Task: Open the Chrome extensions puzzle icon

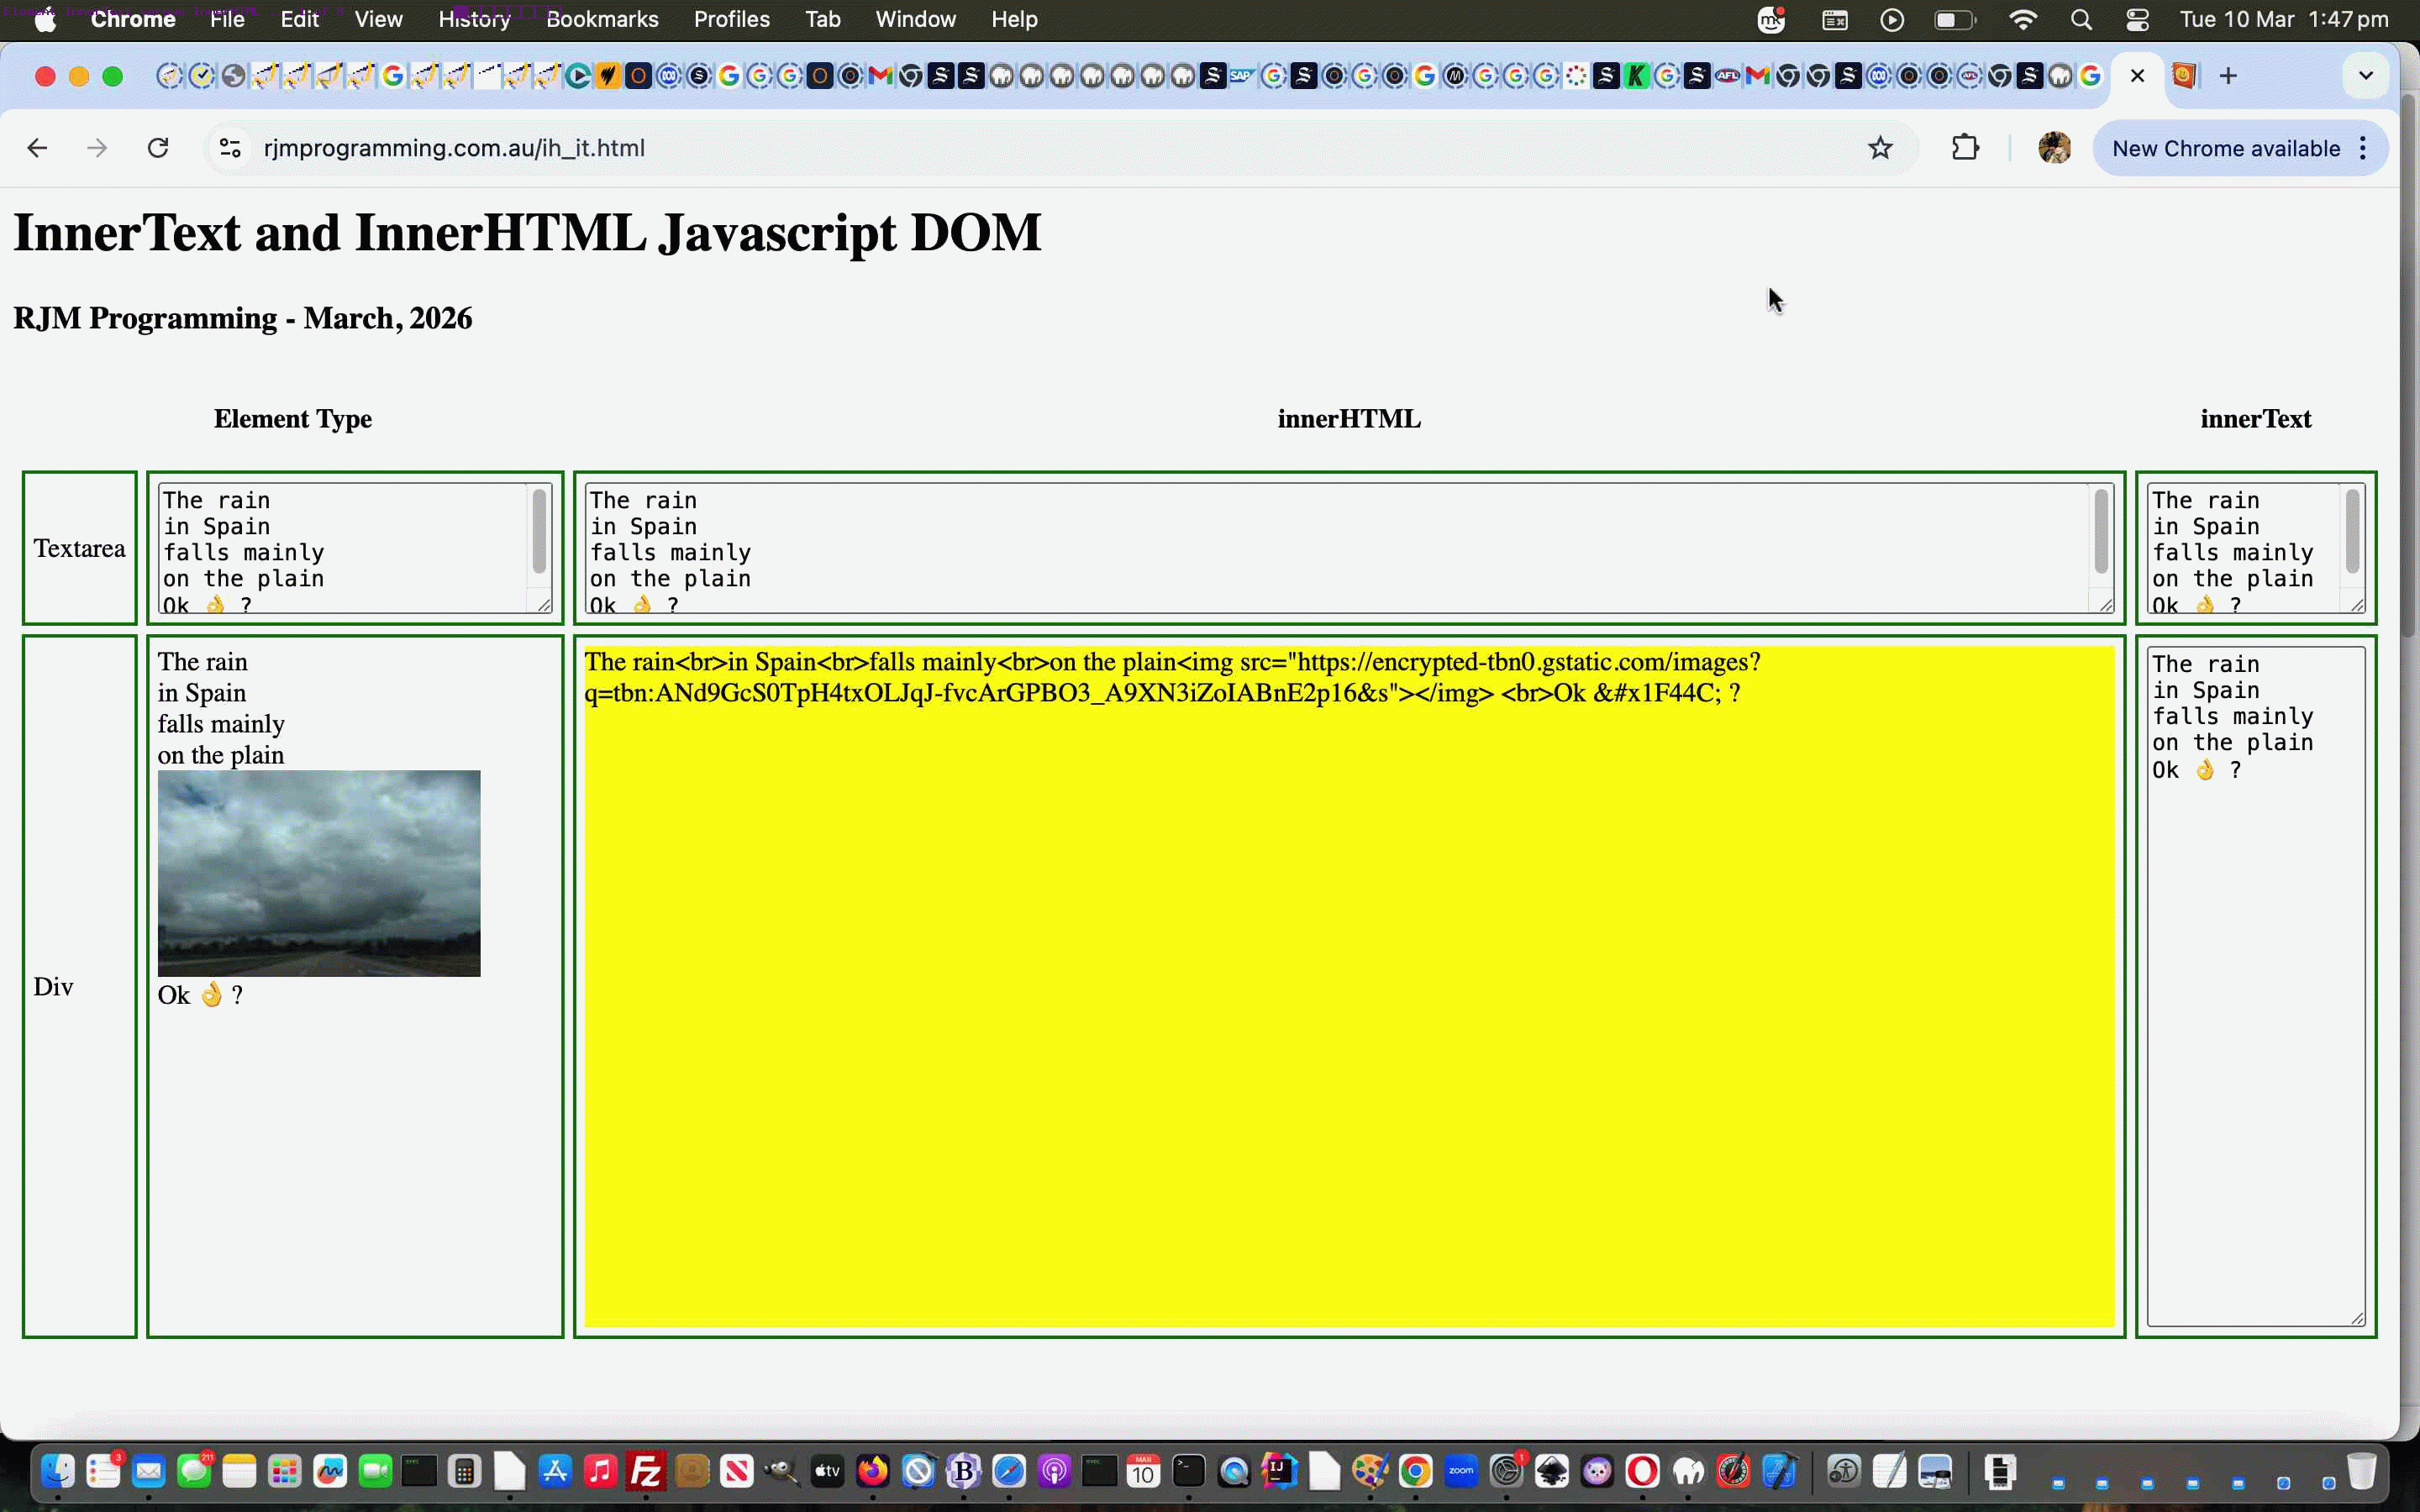Action: [x=1964, y=147]
